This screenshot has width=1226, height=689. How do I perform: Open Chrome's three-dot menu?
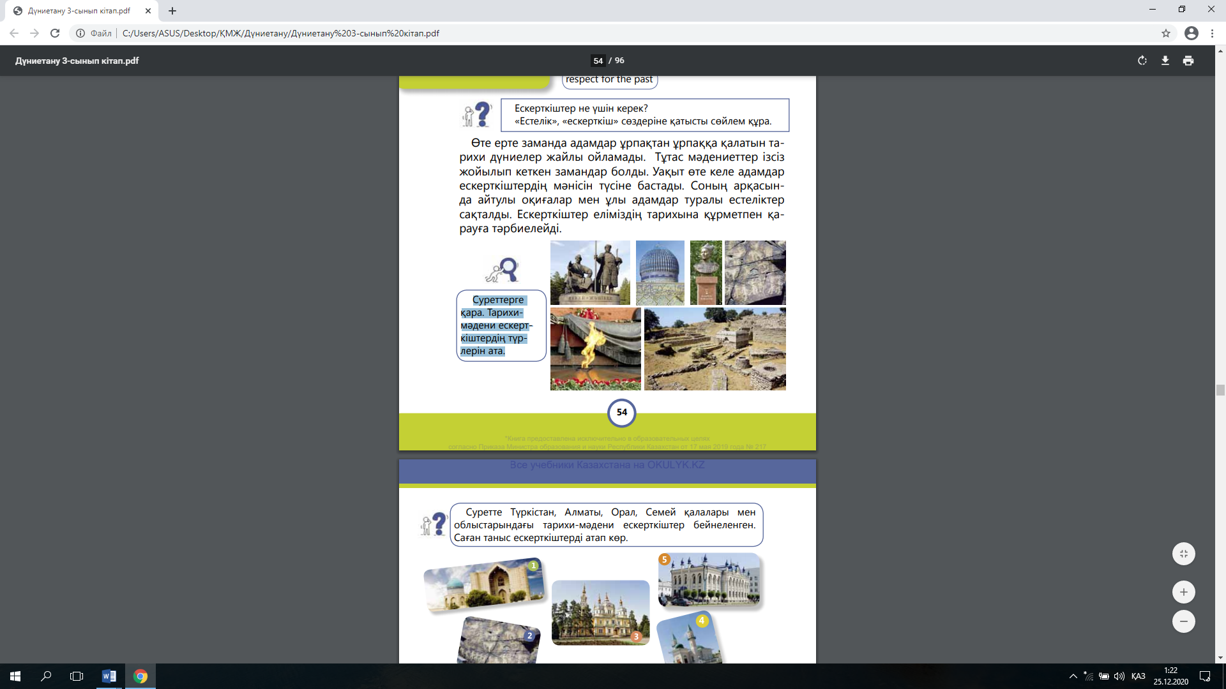[x=1212, y=33]
